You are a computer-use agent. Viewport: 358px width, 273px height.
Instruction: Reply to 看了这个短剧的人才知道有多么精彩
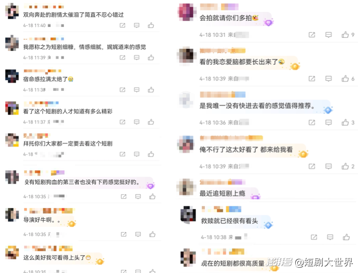click(x=136, y=122)
